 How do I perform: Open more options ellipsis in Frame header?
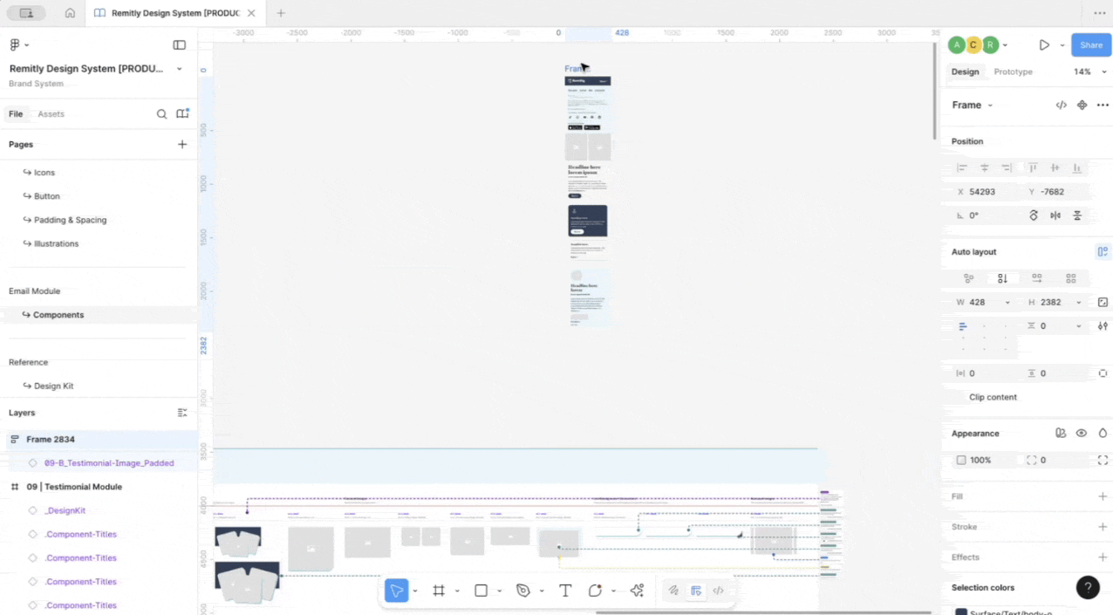1103,105
